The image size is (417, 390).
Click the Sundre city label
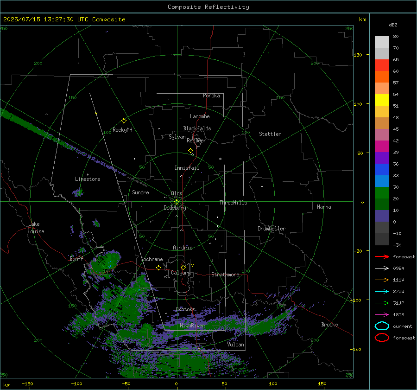click(x=140, y=192)
